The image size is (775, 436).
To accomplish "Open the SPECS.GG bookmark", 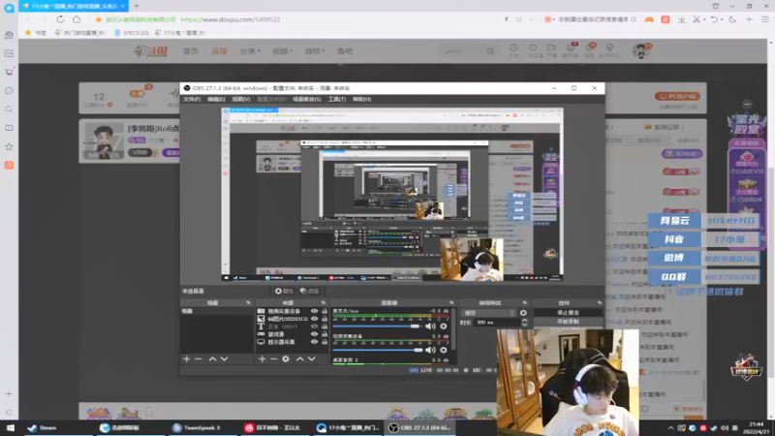I will point(132,33).
